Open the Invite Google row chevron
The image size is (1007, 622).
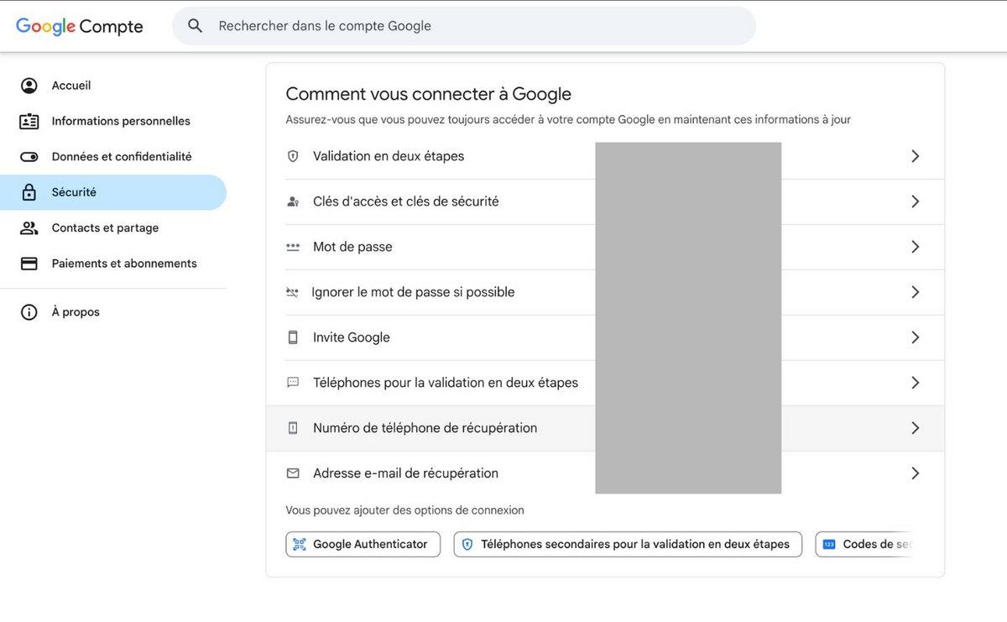coord(916,337)
